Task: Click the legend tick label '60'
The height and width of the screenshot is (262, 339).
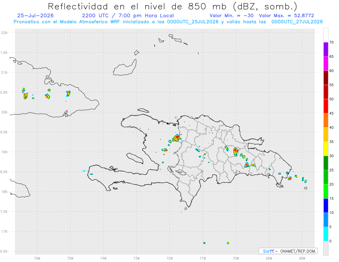Action: pos(331,71)
